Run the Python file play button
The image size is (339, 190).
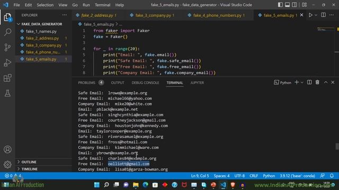point(310,15)
